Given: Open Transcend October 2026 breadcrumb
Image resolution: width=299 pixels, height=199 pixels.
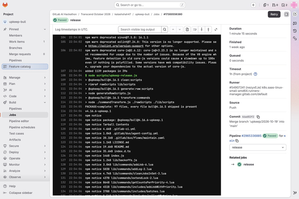Looking at the screenshot, I should [96, 14].
